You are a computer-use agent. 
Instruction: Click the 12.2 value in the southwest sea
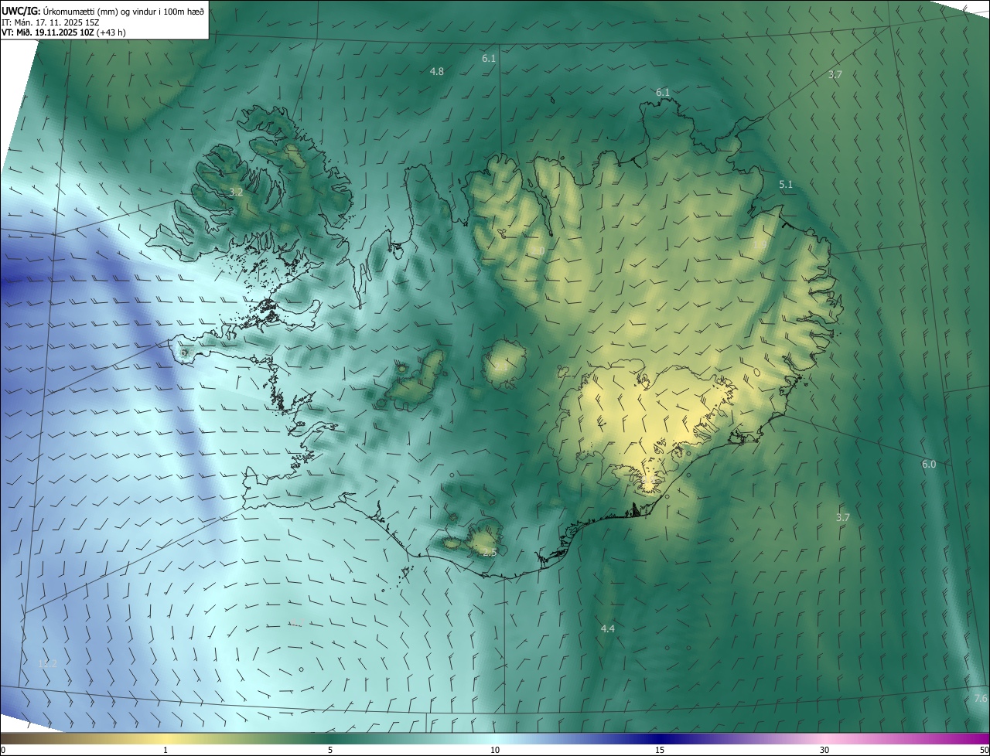(48, 662)
